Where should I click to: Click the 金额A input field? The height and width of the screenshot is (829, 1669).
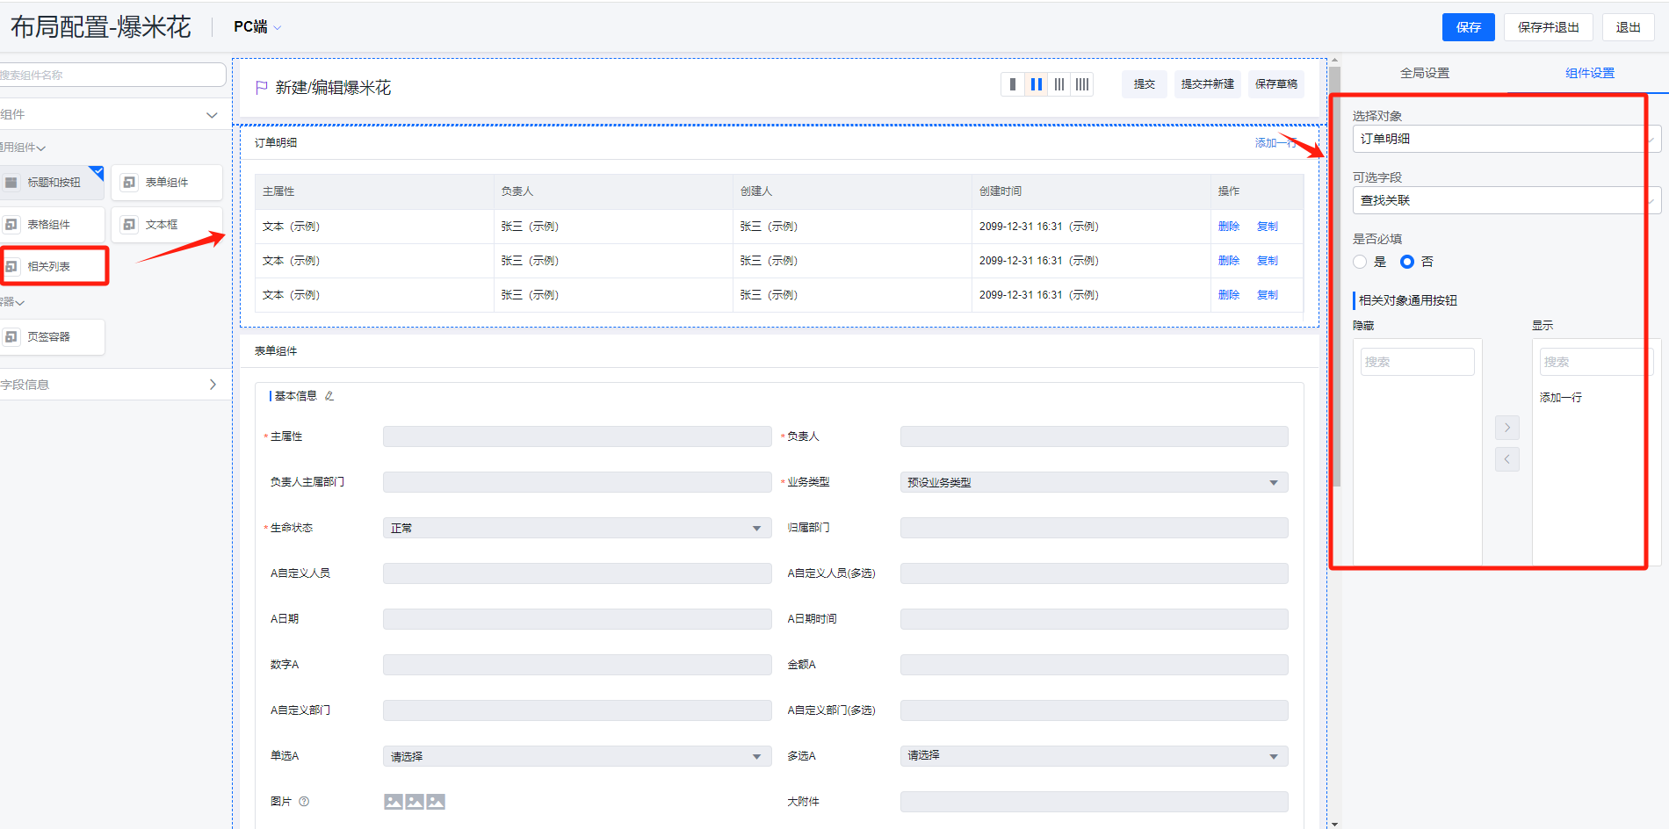coord(1094,665)
